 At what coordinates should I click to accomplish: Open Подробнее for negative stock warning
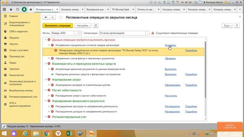(x=191, y=51)
